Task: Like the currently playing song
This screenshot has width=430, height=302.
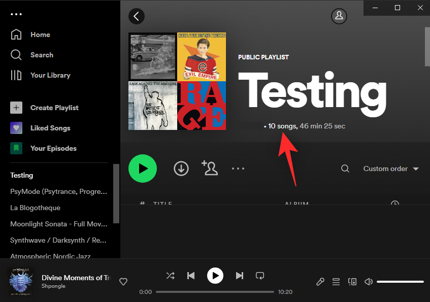Action: click(x=123, y=282)
